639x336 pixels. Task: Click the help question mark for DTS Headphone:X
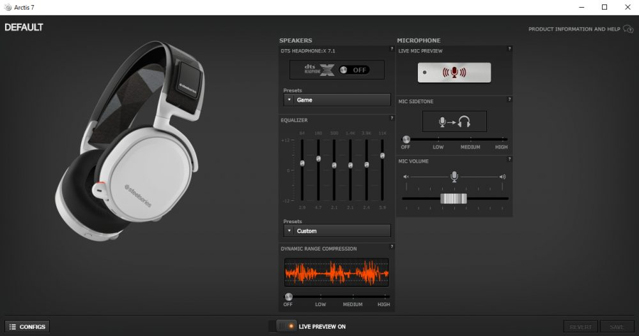(x=392, y=48)
